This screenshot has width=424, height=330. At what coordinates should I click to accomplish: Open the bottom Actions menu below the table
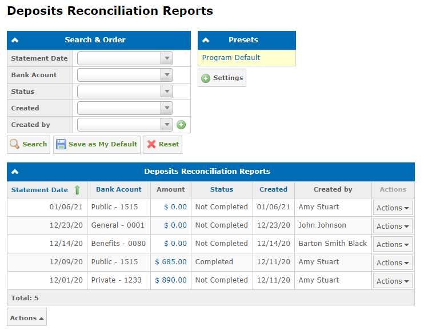coord(27,317)
